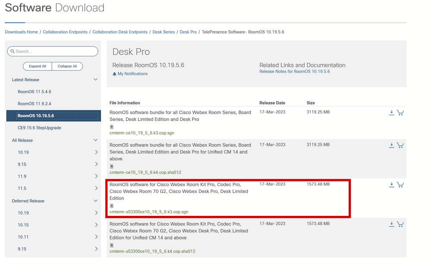
Task: Download the cmterm-ce10_19_5_6.k3.cop.sgn bundle
Action: pos(391,113)
